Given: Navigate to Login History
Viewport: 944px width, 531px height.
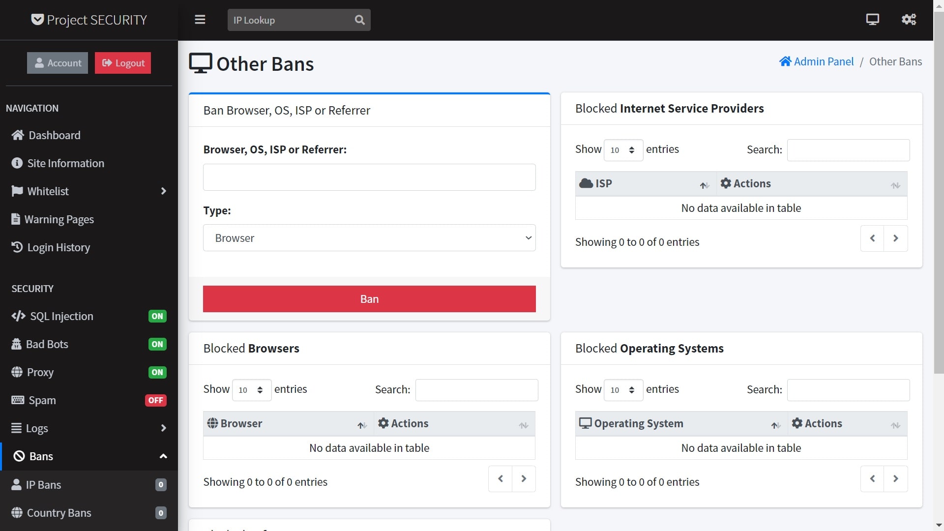Looking at the screenshot, I should tap(58, 247).
